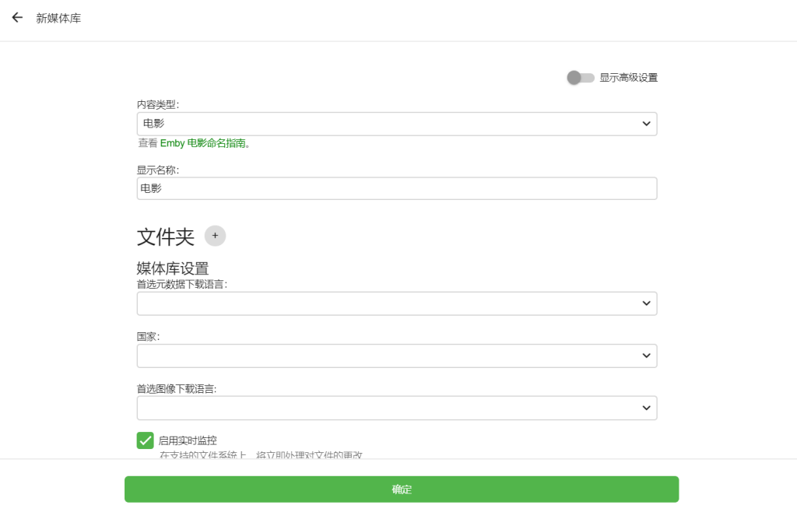
Task: Open the 首选元数据下载语言 dropdown
Action: click(x=396, y=303)
